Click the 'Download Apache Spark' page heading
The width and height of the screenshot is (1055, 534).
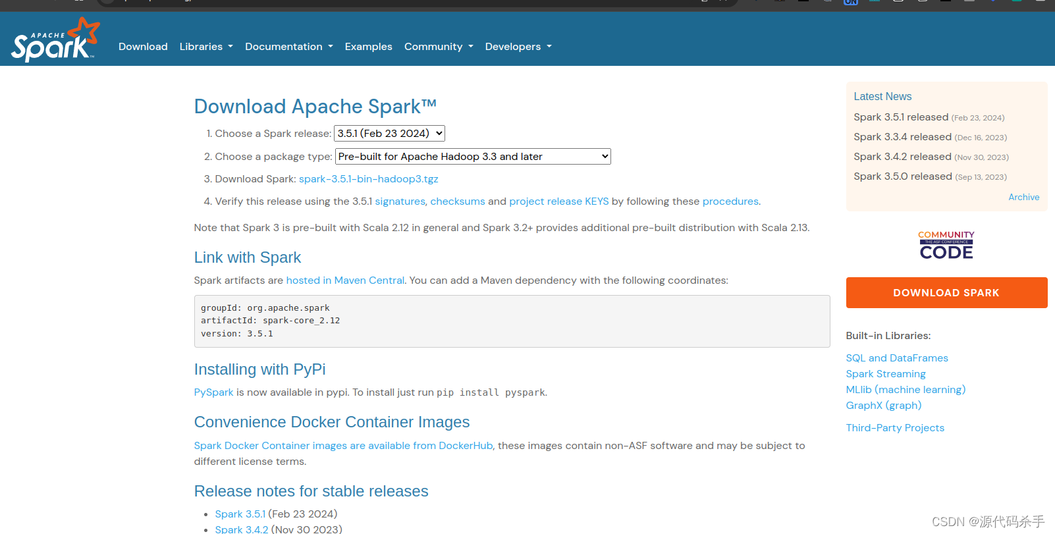tap(315, 107)
